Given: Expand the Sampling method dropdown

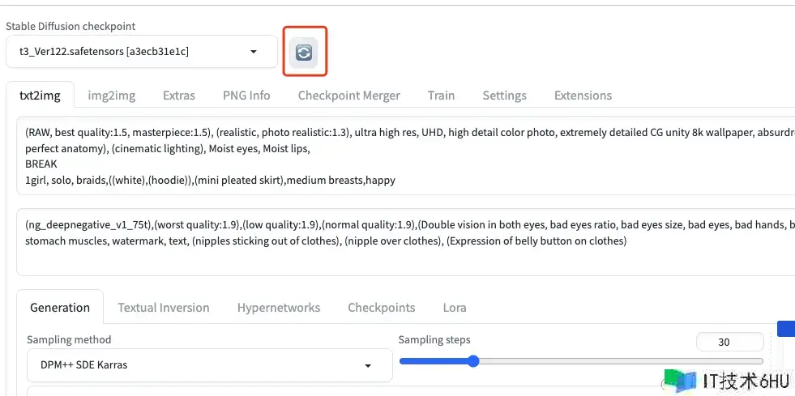Looking at the screenshot, I should tap(209, 365).
